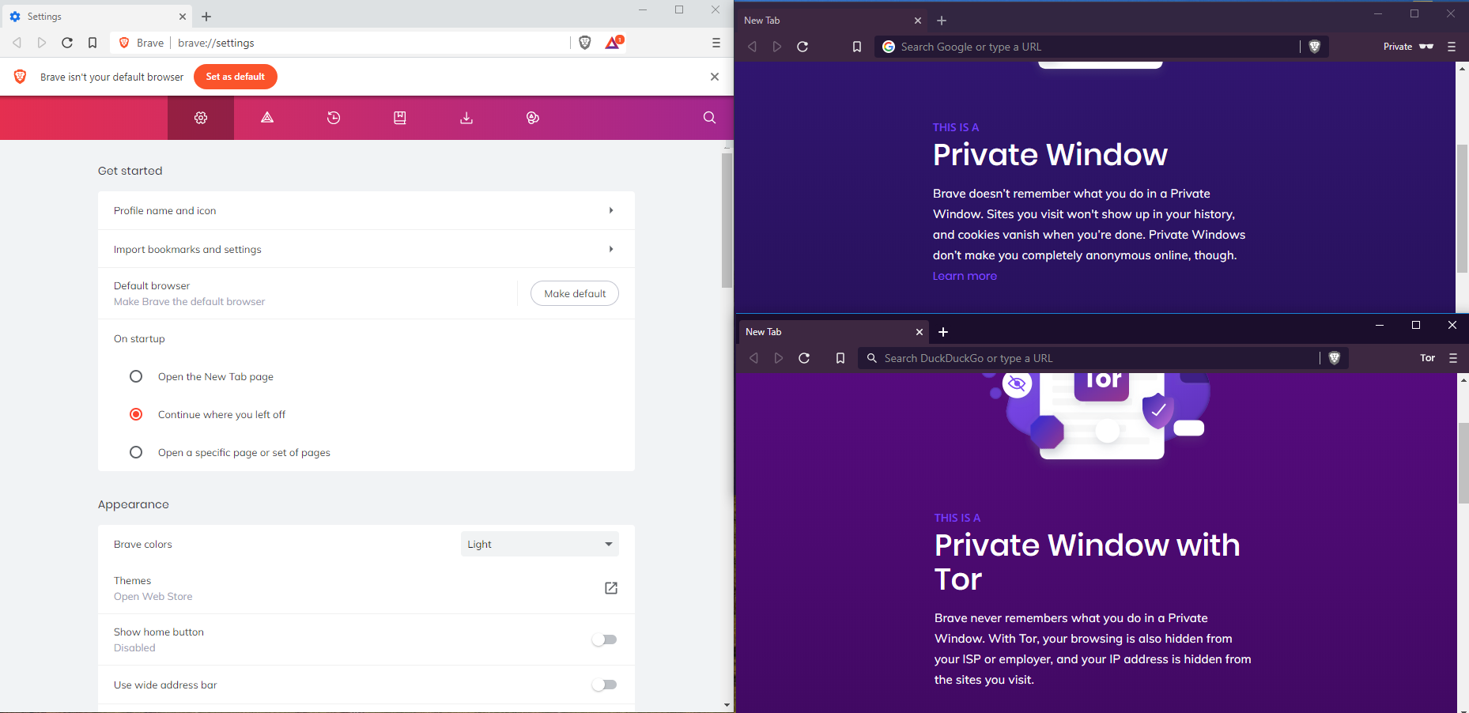This screenshot has width=1469, height=713.
Task: Open Downloads via the download icon
Action: pos(466,118)
